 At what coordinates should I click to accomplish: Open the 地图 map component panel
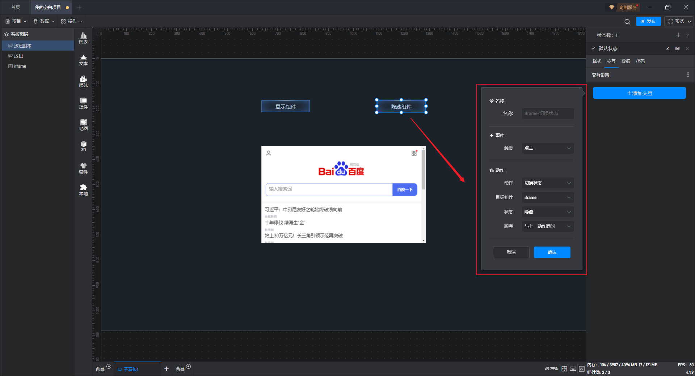(83, 125)
